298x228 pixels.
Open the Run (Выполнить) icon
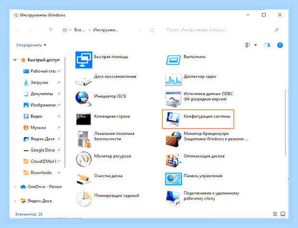173,60
